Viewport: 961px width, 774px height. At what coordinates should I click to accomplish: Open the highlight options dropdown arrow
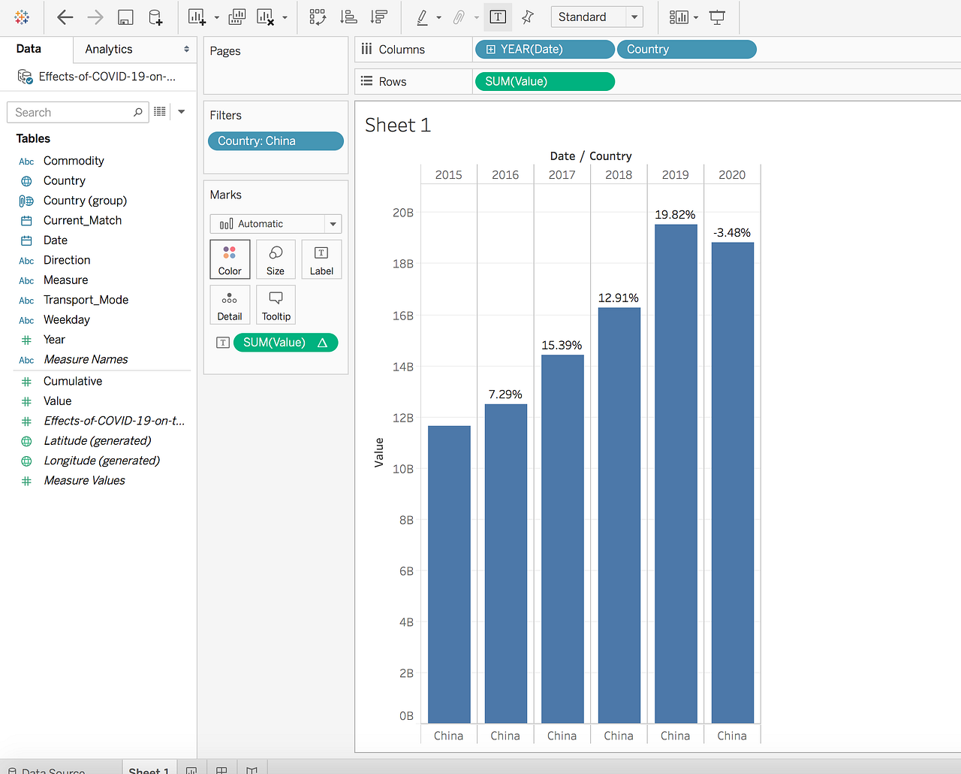pos(439,17)
